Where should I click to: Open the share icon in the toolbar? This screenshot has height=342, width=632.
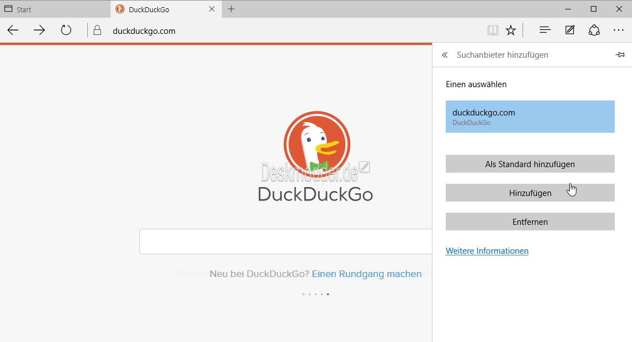point(594,30)
